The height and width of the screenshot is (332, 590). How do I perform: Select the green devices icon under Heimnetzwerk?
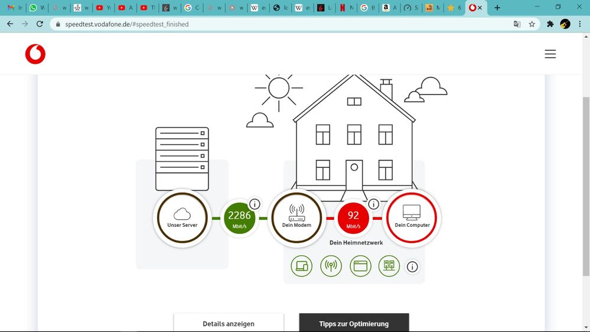click(301, 266)
